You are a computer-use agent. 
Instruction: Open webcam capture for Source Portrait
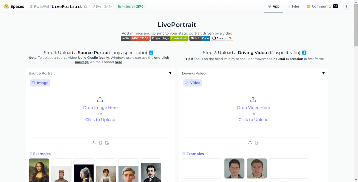100,143
